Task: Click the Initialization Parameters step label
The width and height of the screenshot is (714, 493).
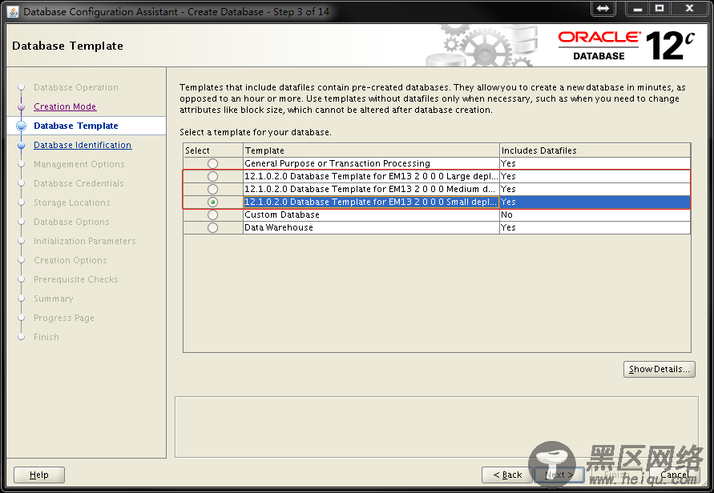Action: (85, 241)
